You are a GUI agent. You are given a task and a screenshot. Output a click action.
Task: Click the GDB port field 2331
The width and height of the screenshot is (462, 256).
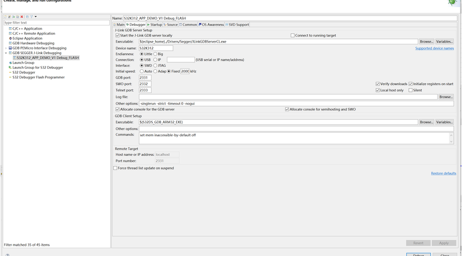click(x=145, y=78)
